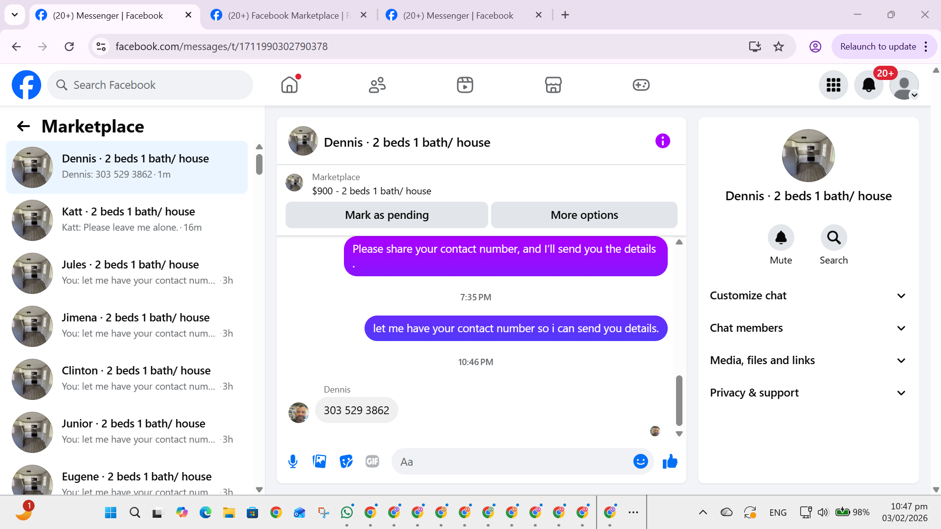
Task: Show hidden system tray icons
Action: coord(703,513)
